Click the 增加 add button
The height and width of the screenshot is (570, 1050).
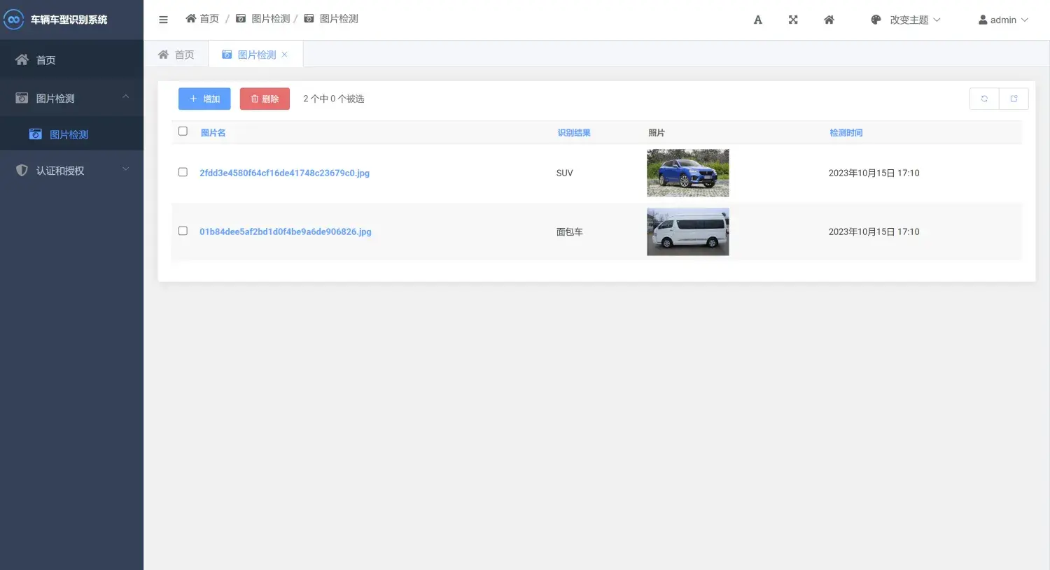[x=204, y=99]
